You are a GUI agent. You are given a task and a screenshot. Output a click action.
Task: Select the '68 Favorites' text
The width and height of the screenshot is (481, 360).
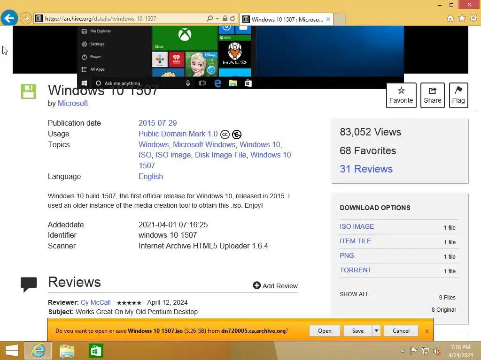[x=368, y=150]
